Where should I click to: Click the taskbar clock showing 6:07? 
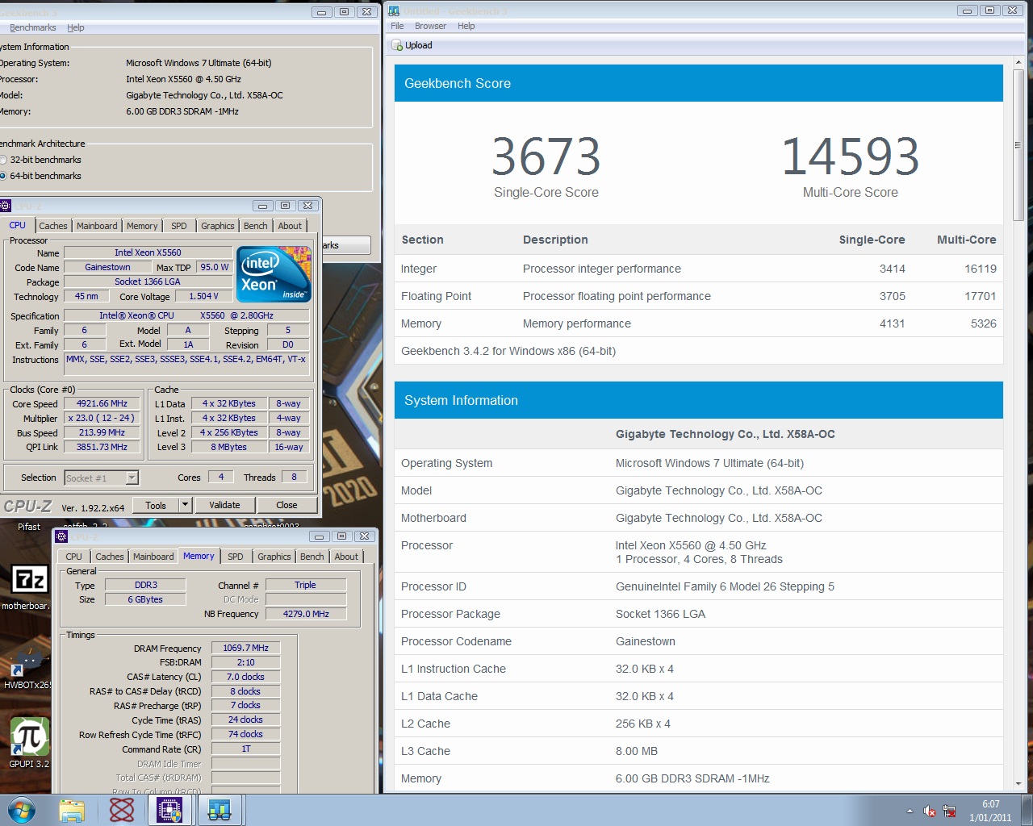[990, 811]
